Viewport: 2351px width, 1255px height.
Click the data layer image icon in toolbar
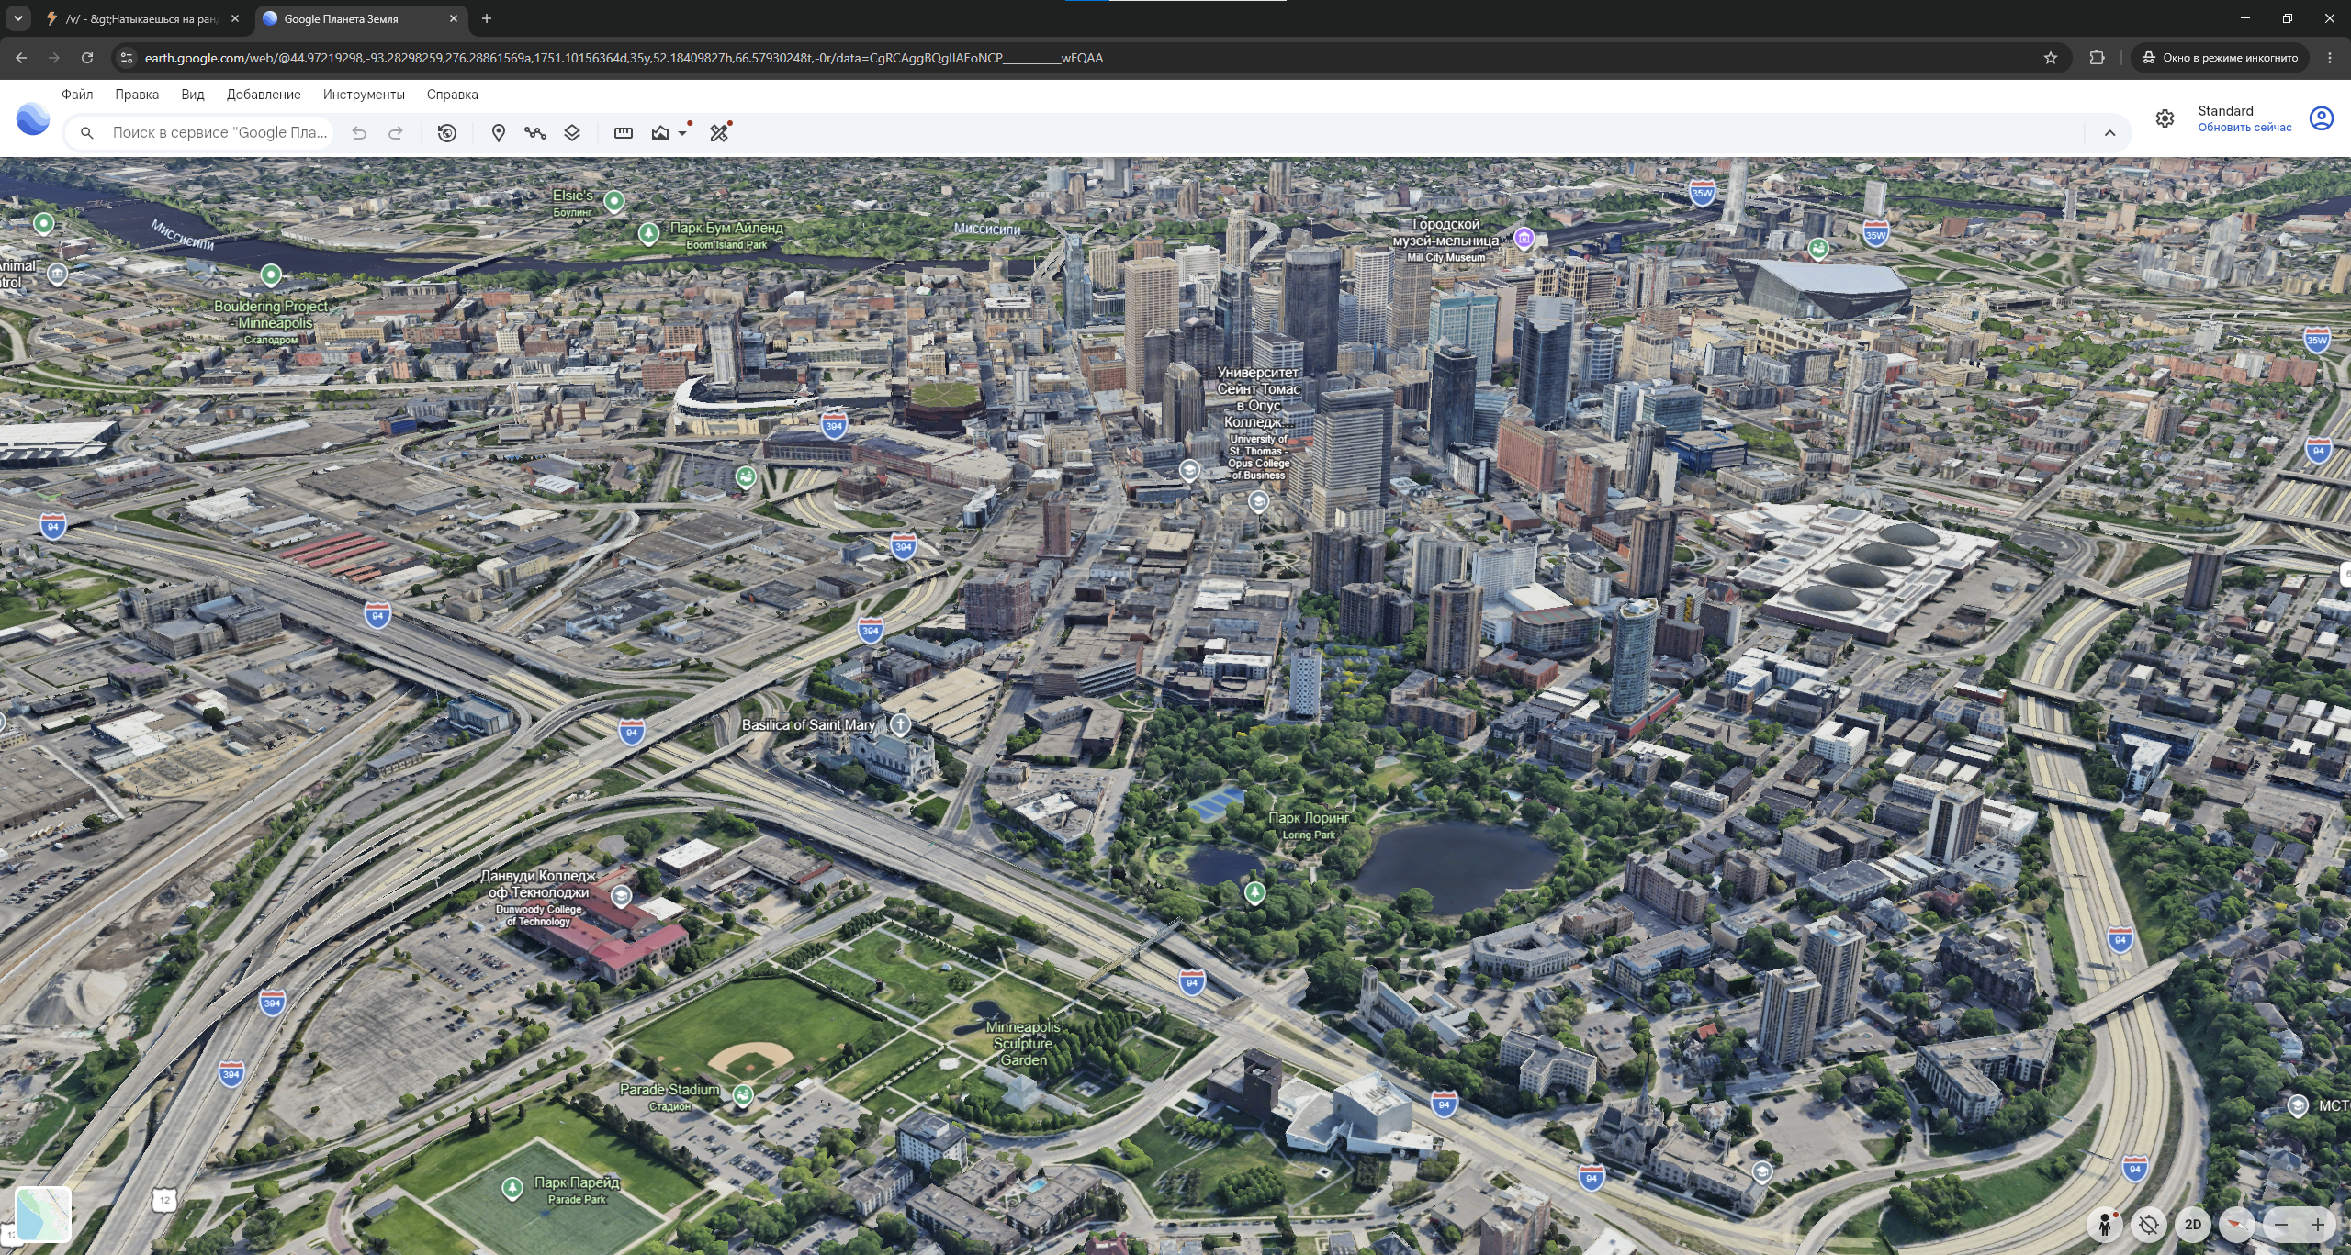click(660, 133)
